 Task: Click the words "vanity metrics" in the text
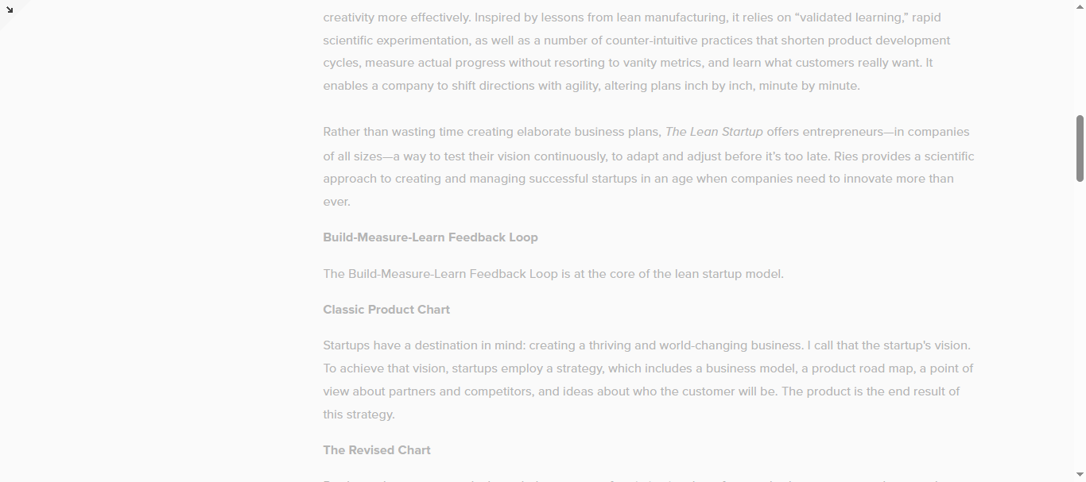click(661, 63)
